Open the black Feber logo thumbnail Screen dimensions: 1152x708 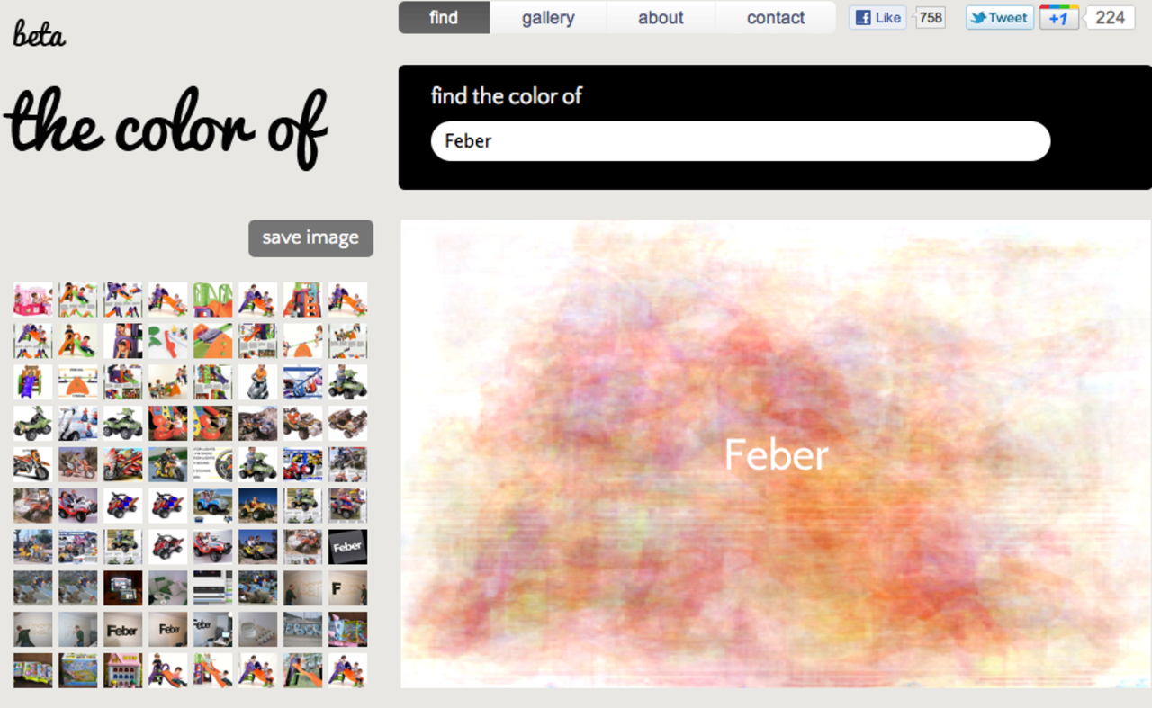[347, 546]
